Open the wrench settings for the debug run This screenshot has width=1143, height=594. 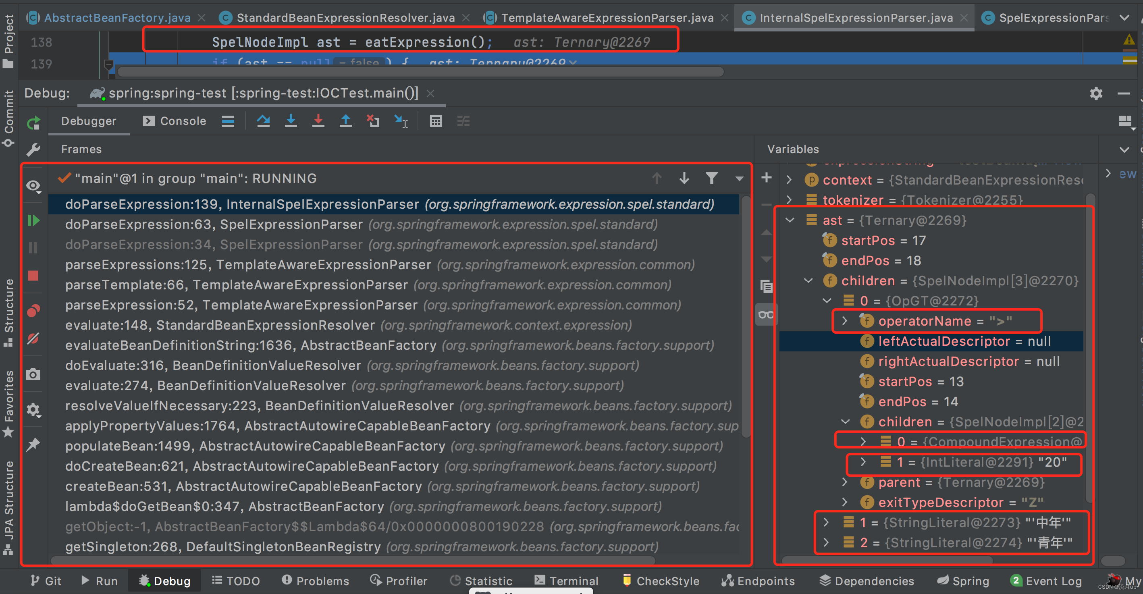point(34,150)
